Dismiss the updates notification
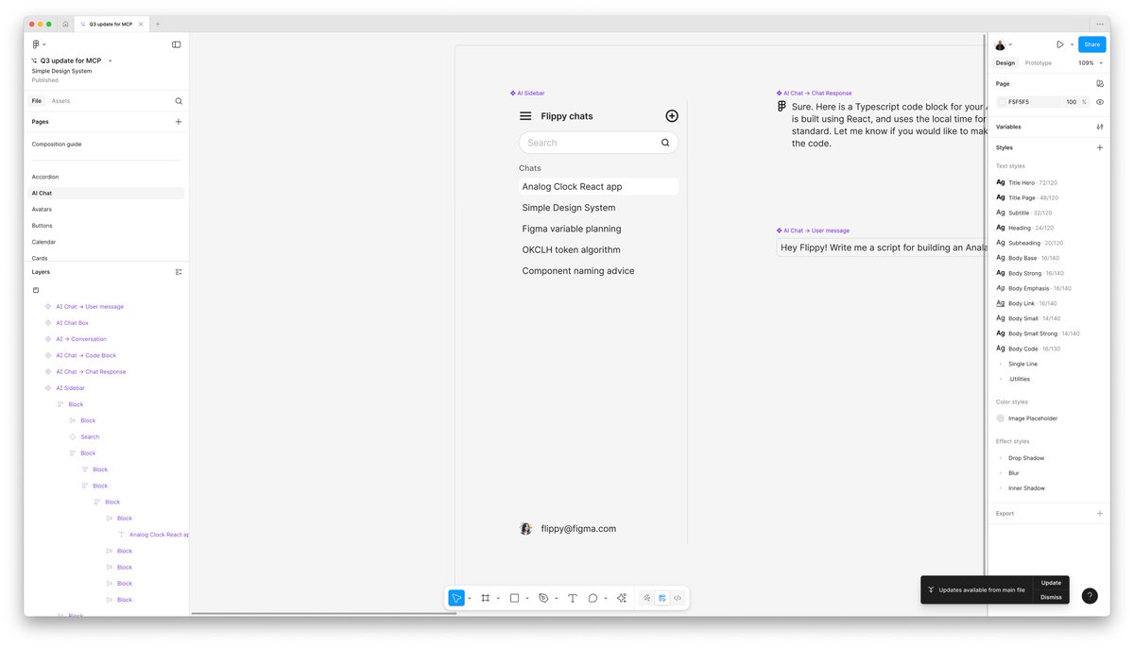Screen dimensions: 1134x648 (x=1051, y=597)
